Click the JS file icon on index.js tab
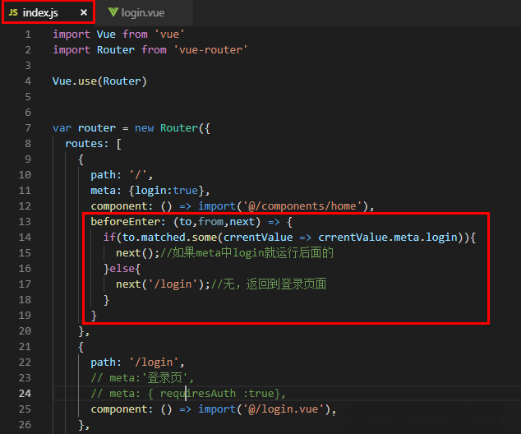This screenshot has width=521, height=434. point(13,12)
